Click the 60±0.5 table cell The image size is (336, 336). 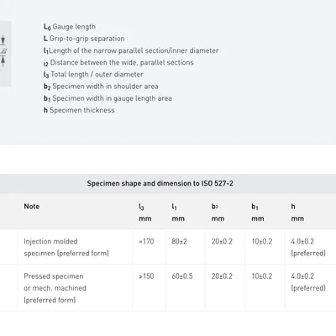(182, 276)
